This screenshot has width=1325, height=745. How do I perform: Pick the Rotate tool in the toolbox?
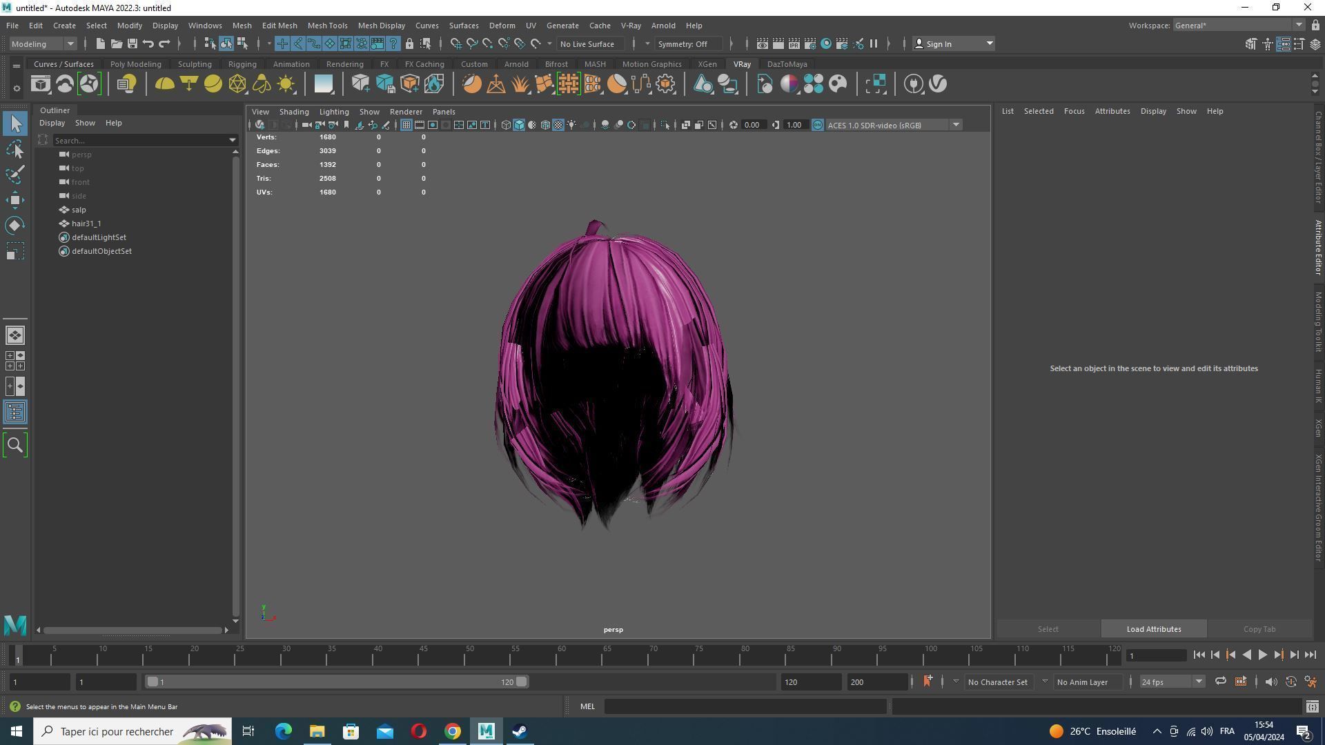14,226
